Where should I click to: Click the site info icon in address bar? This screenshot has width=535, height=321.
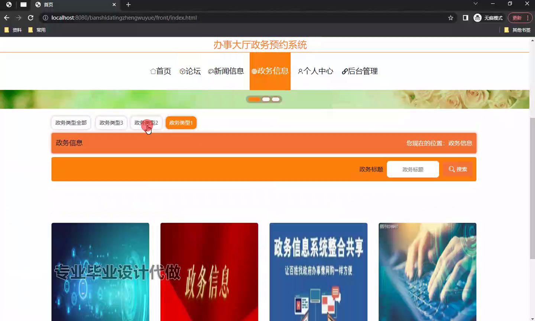point(45,17)
